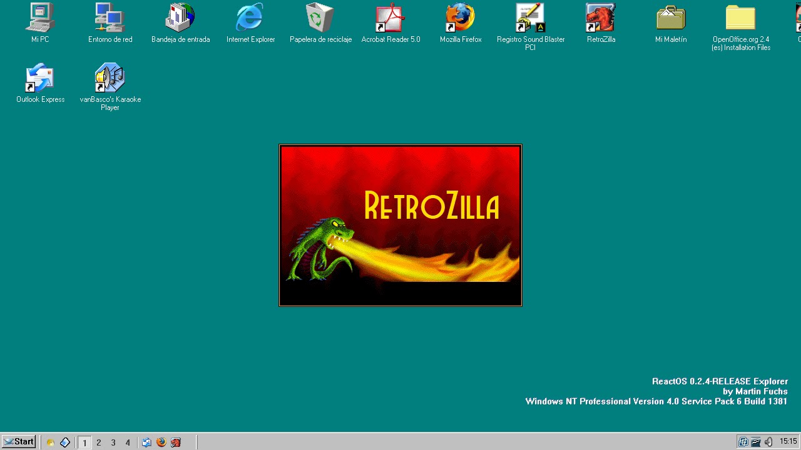Click the volume speaker tray icon

click(768, 442)
